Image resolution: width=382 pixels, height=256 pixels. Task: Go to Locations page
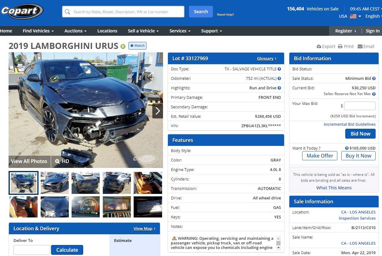click(x=107, y=31)
